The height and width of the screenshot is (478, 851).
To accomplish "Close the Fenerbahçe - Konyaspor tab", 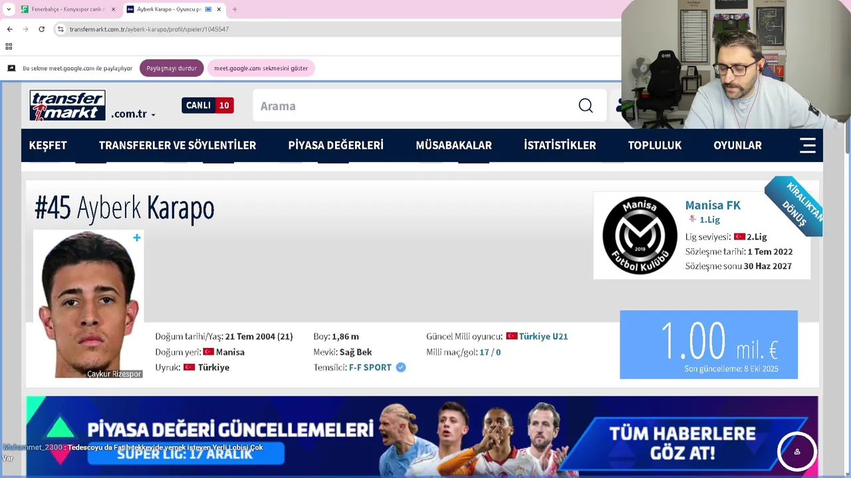I will pyautogui.click(x=113, y=9).
